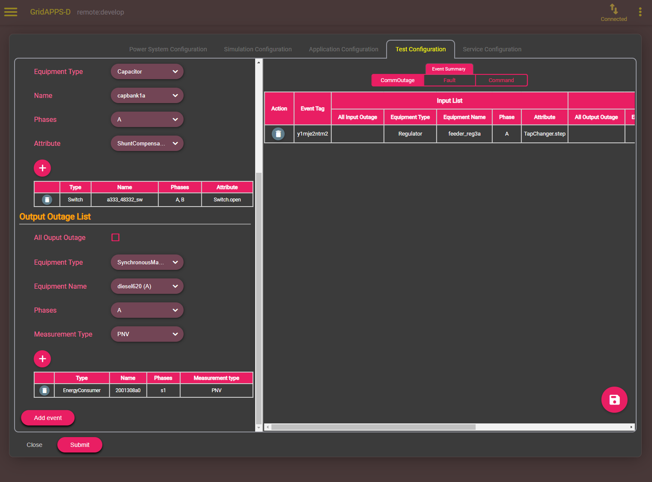Viewport: 652px width, 482px height.
Task: Select the Test Configuration tab
Action: [x=420, y=49]
